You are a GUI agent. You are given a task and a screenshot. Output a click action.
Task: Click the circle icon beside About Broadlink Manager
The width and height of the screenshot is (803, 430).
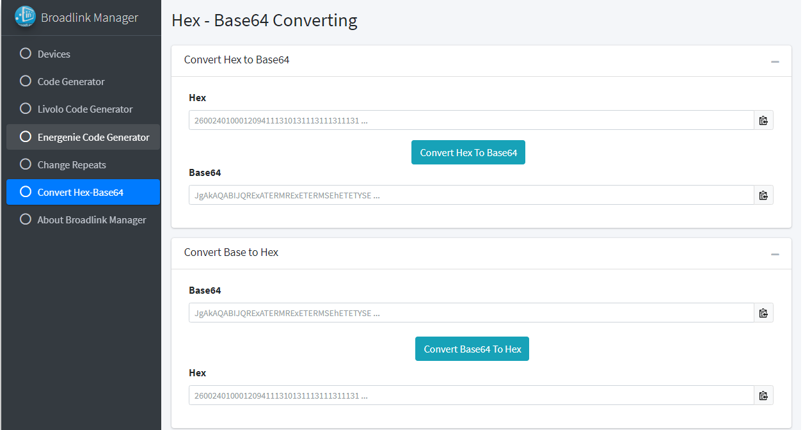tap(26, 219)
